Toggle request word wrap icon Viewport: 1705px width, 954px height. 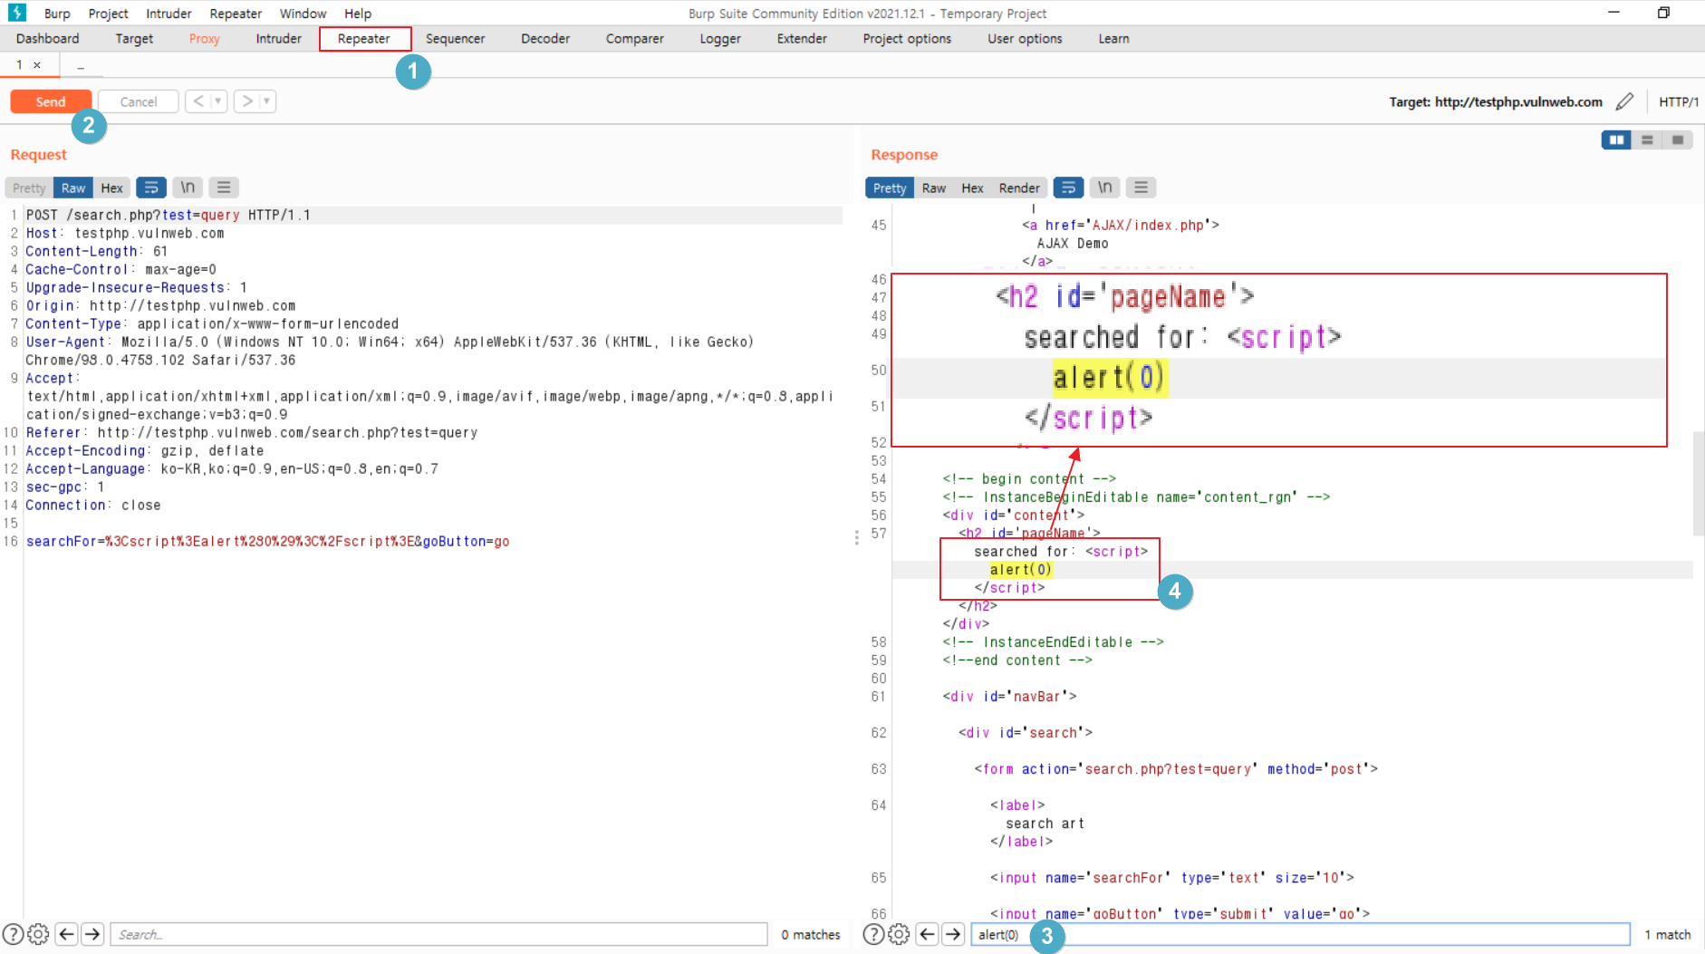pyautogui.click(x=151, y=188)
